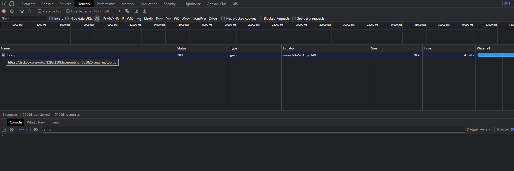Viewport: 514px width, 171px height.
Task: Follow the main-3d62ed1 js:348 initiator link
Action: point(299,55)
